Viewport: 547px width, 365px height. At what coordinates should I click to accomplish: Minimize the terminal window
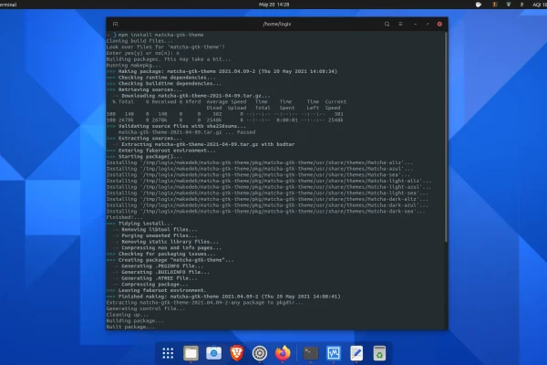point(415,24)
